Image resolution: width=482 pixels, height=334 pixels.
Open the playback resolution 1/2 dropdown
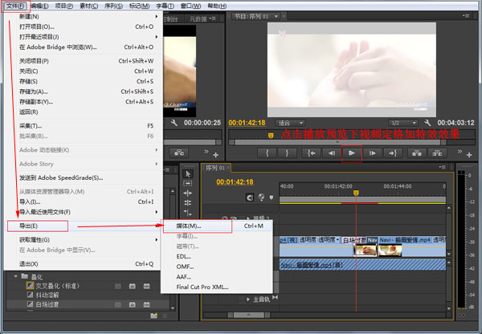coord(402,123)
